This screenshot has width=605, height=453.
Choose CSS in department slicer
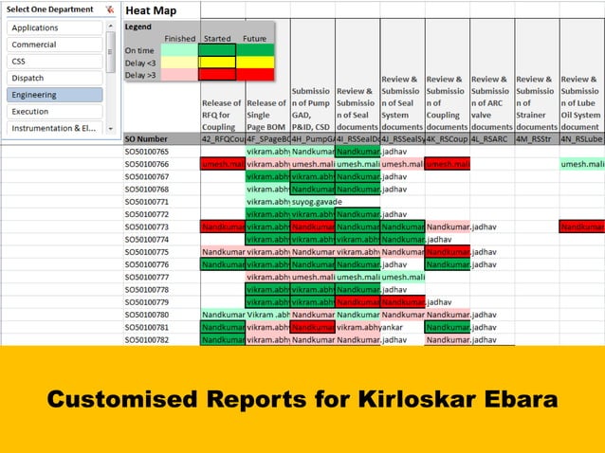55,62
